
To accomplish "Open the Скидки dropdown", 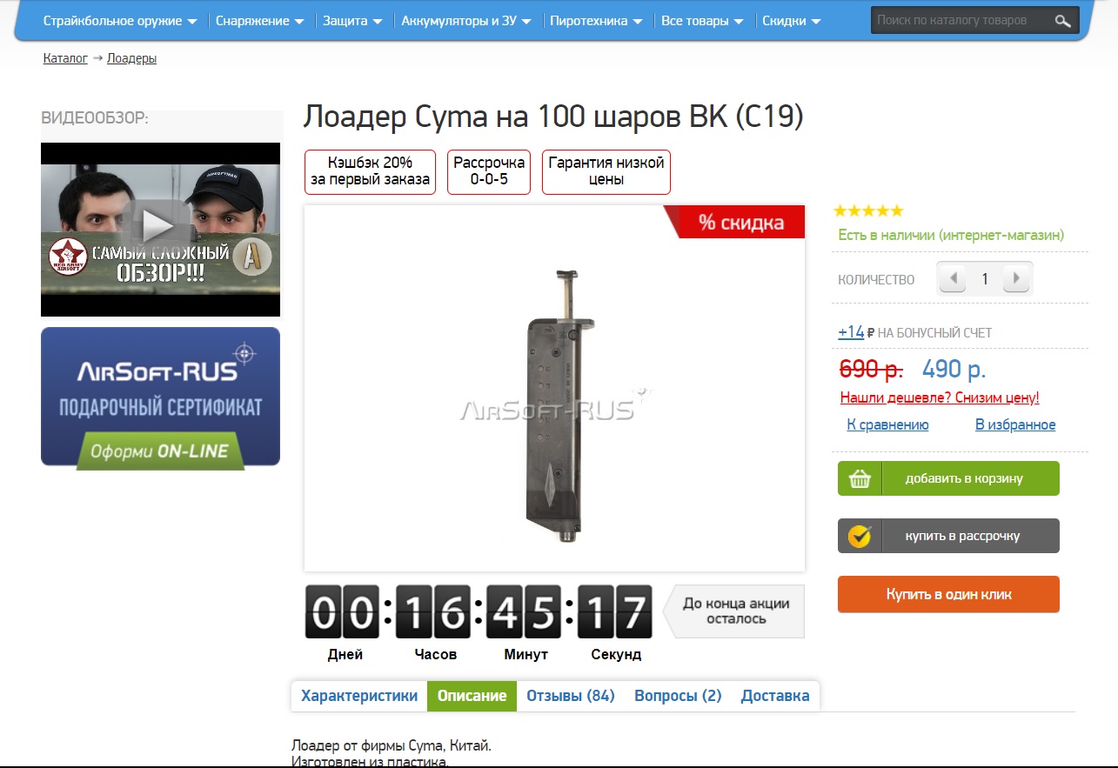I will (x=791, y=21).
